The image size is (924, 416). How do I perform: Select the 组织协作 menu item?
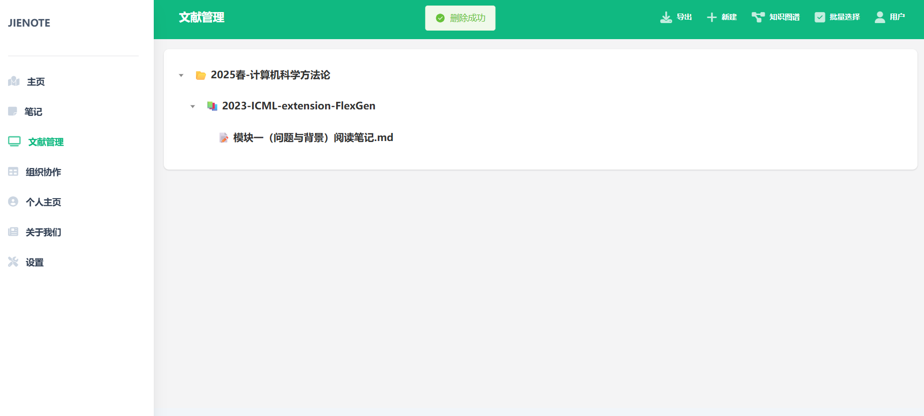click(44, 172)
